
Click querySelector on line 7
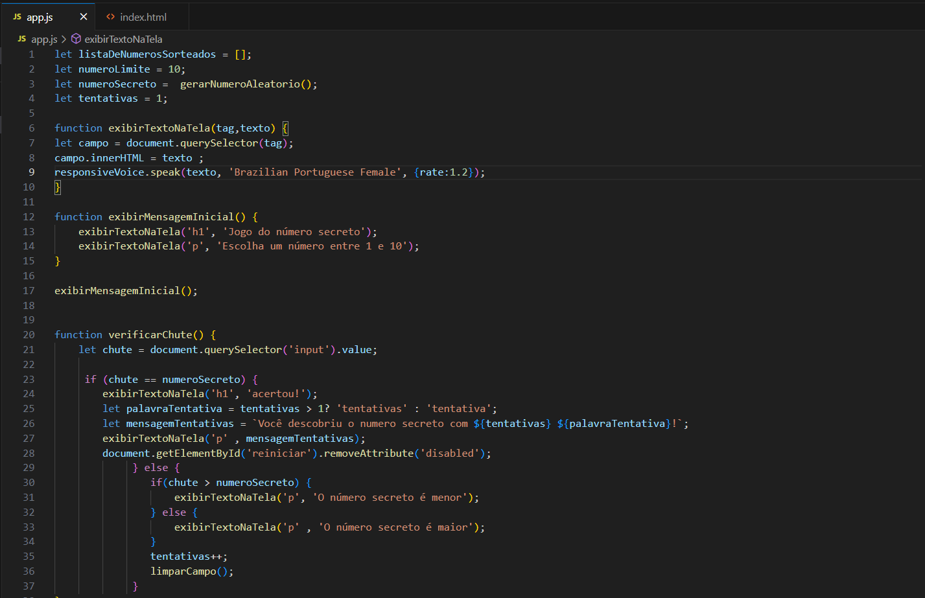[219, 143]
